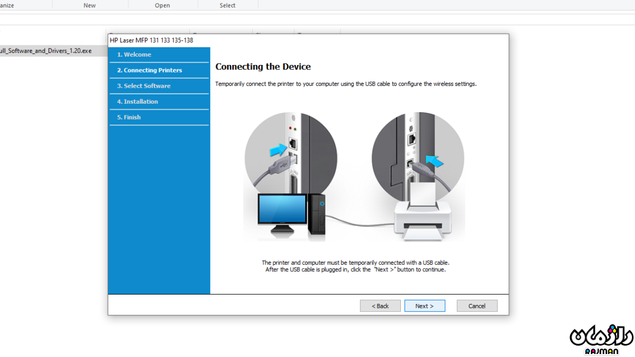Click the 'Connecting the Device' heading
This screenshot has width=635, height=357.
[x=263, y=67]
